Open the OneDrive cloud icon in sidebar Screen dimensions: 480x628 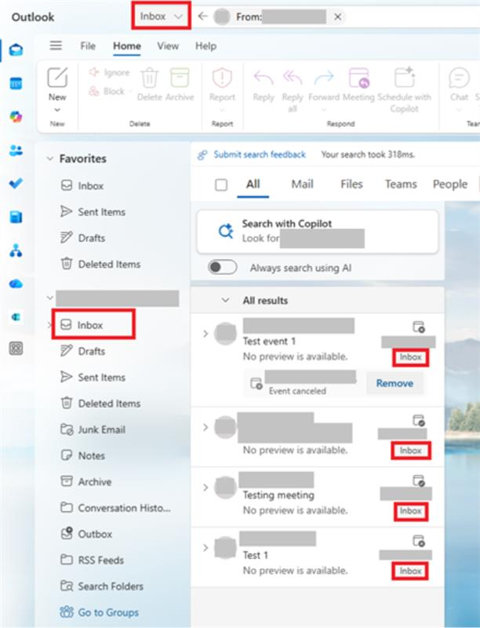pos(16,284)
